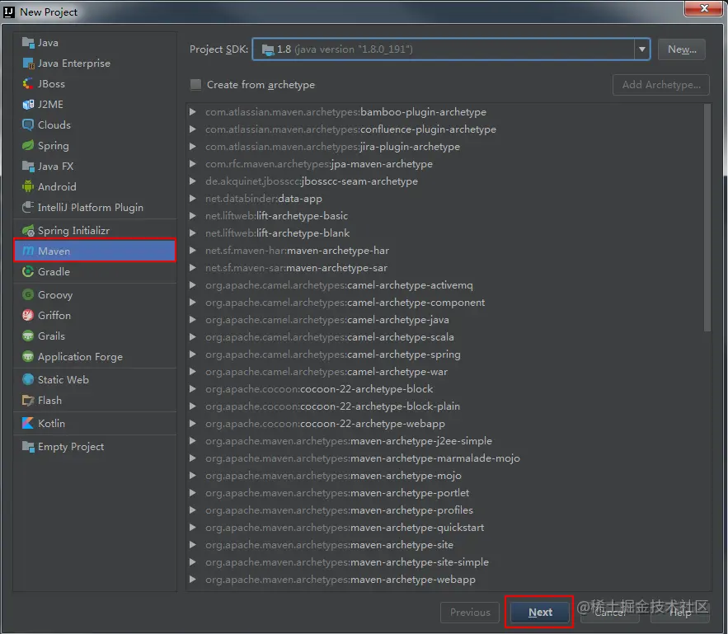Pick the Java FX icon
The height and width of the screenshot is (634, 728).
point(28,167)
